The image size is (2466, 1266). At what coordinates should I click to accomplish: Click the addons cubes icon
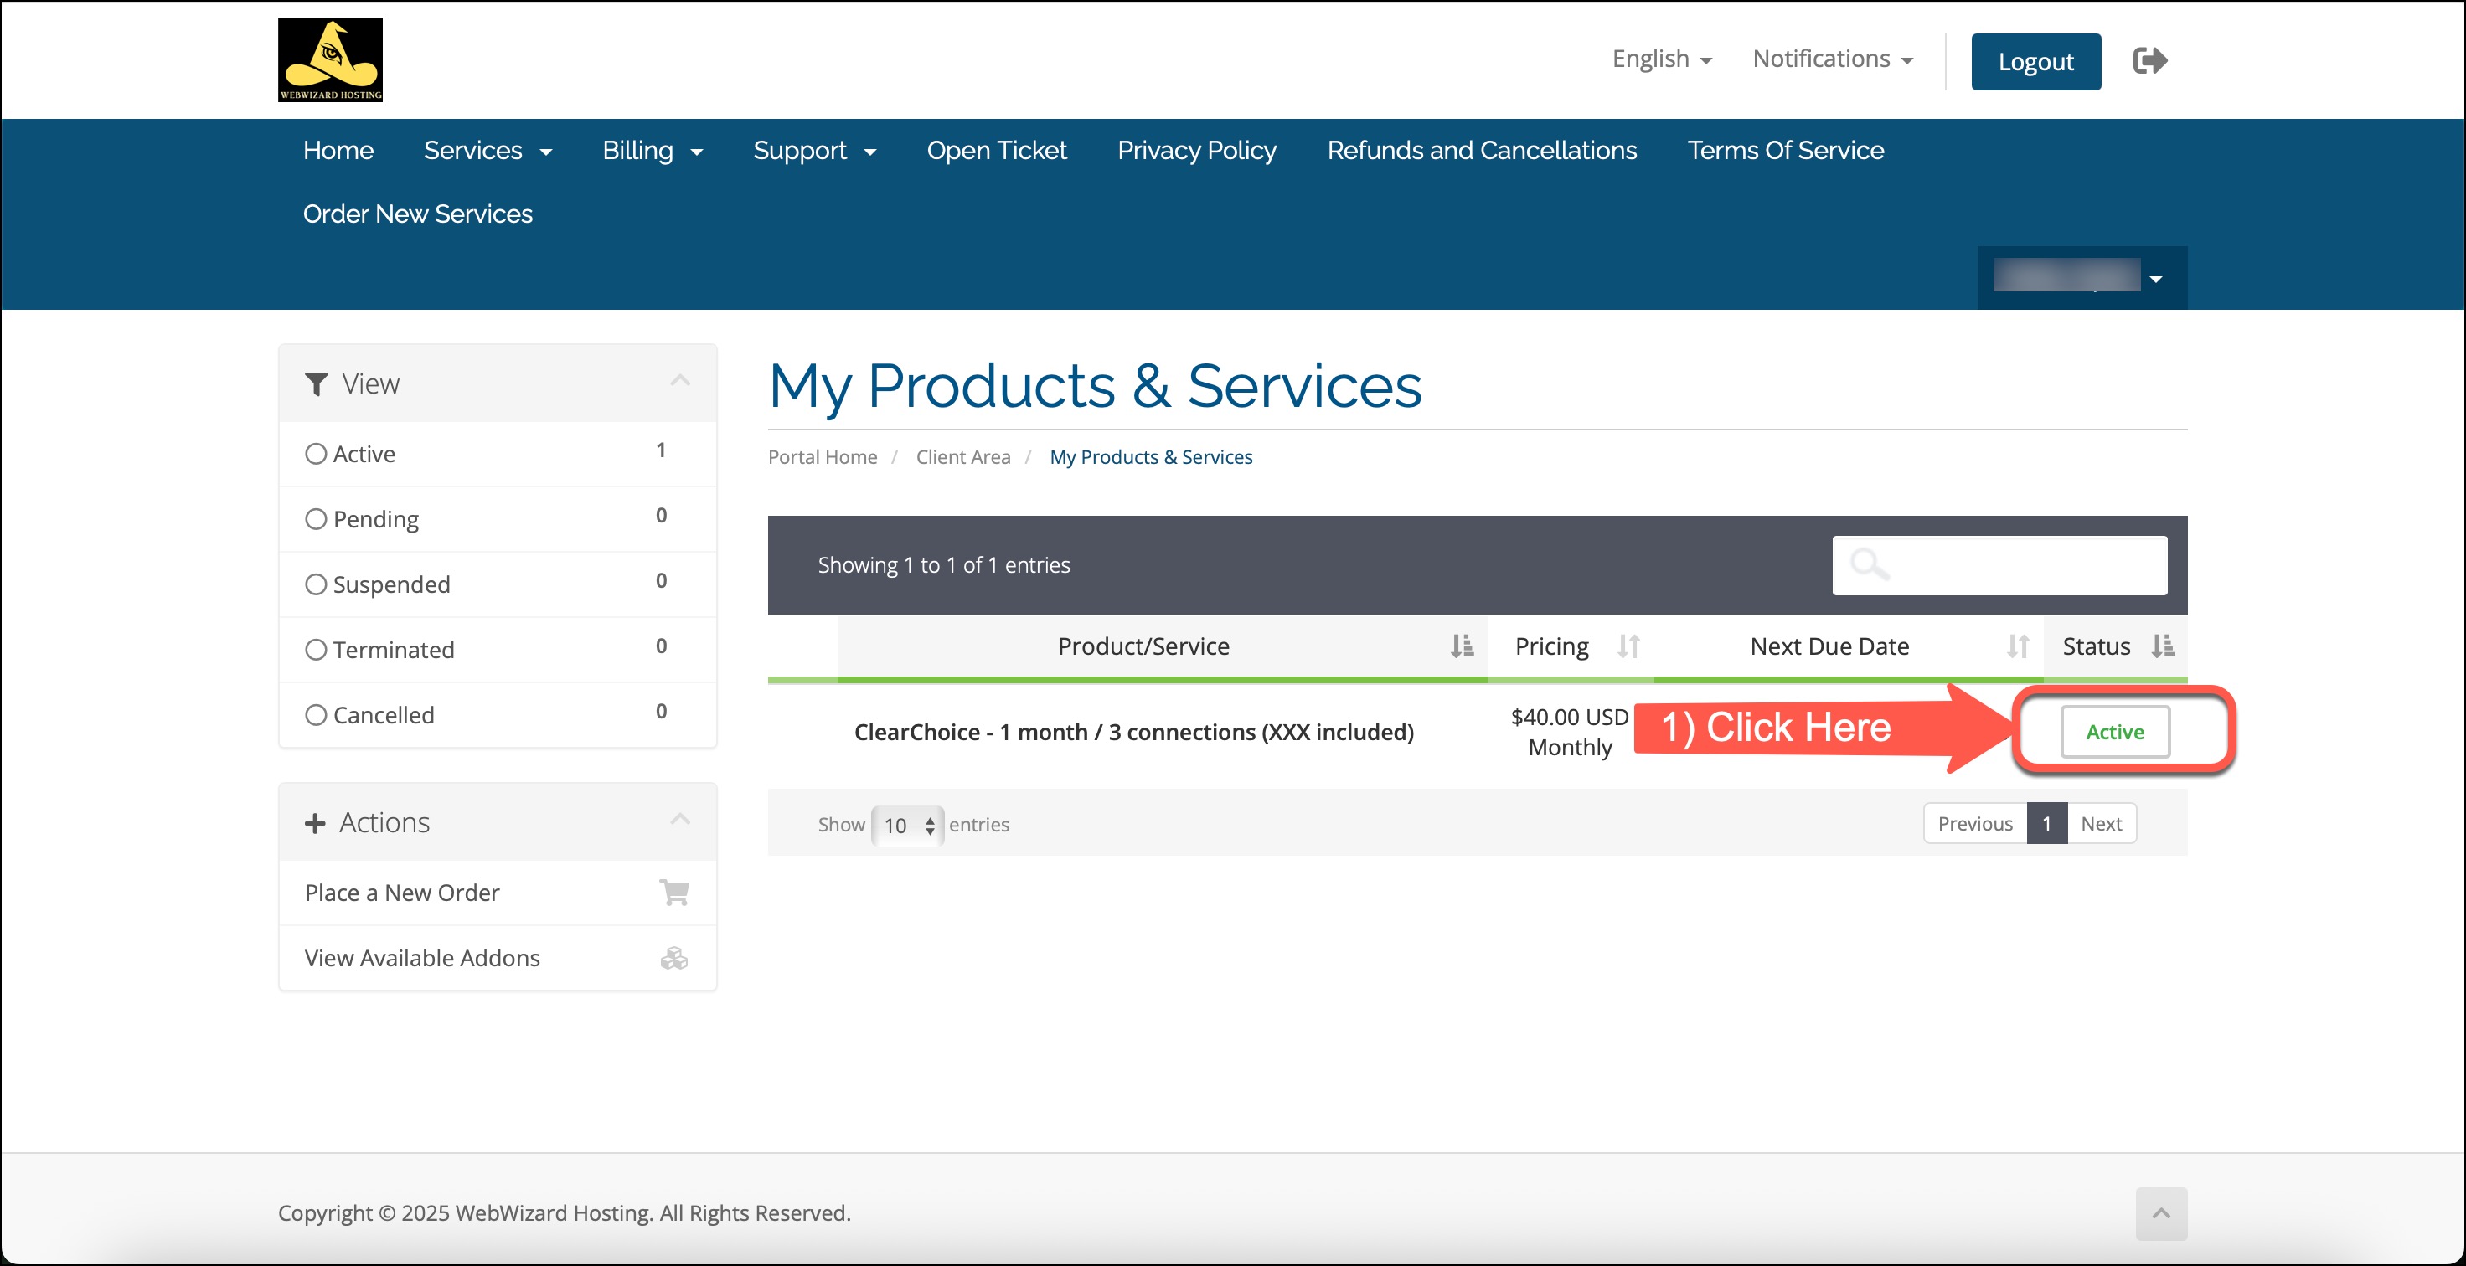pyautogui.click(x=674, y=958)
